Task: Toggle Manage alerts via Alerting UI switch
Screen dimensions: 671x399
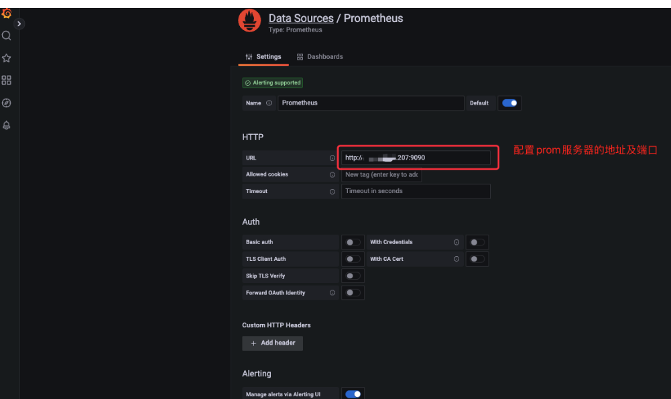Action: pyautogui.click(x=353, y=394)
